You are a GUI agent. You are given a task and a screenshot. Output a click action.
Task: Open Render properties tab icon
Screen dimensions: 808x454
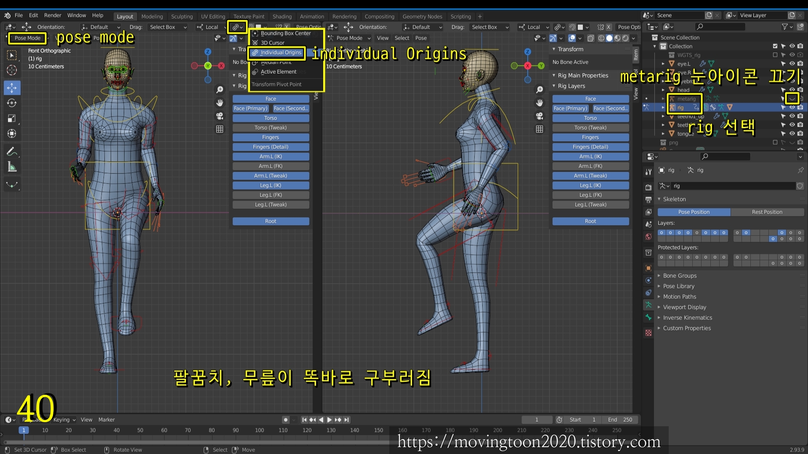pos(649,187)
